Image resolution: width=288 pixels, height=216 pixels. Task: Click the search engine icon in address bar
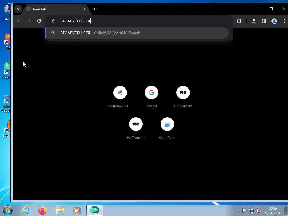[53, 21]
